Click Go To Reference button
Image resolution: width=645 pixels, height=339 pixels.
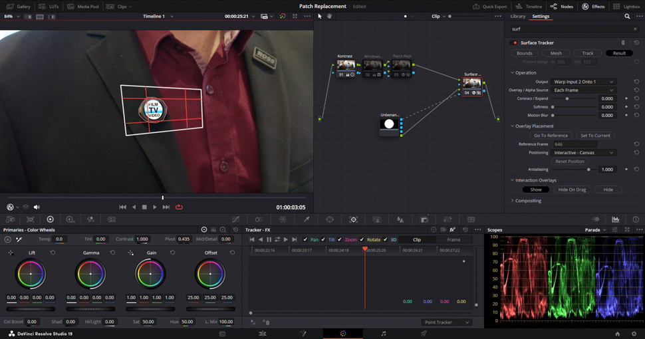coord(551,136)
